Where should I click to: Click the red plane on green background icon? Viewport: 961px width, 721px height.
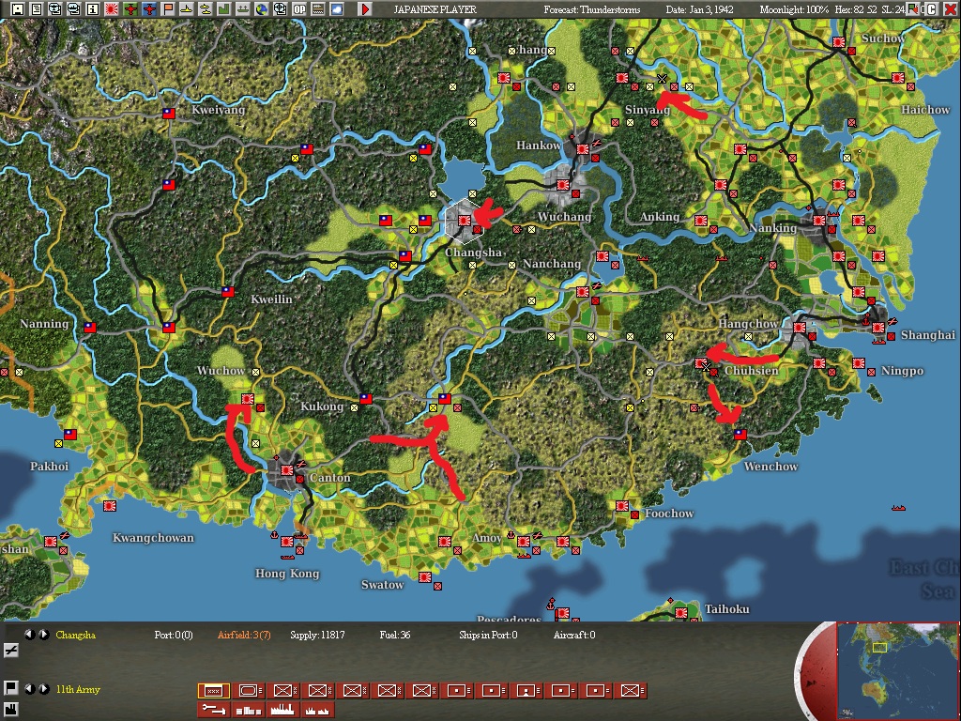130,9
